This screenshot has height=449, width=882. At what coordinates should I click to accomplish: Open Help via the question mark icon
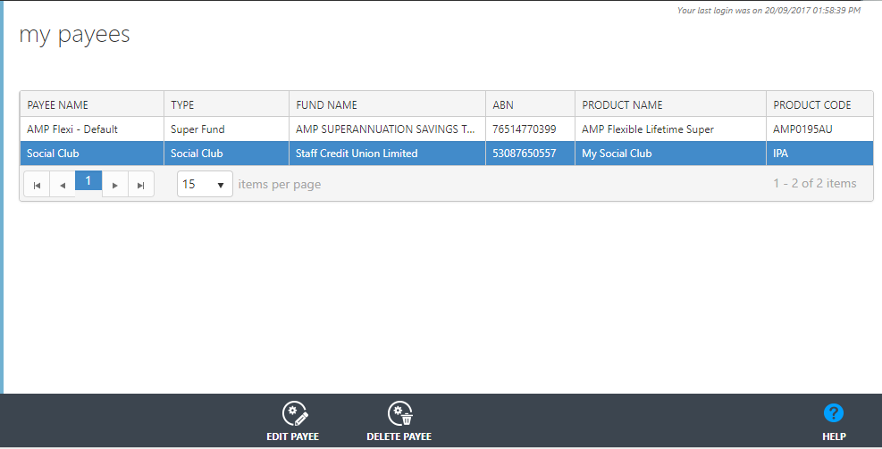(x=833, y=413)
